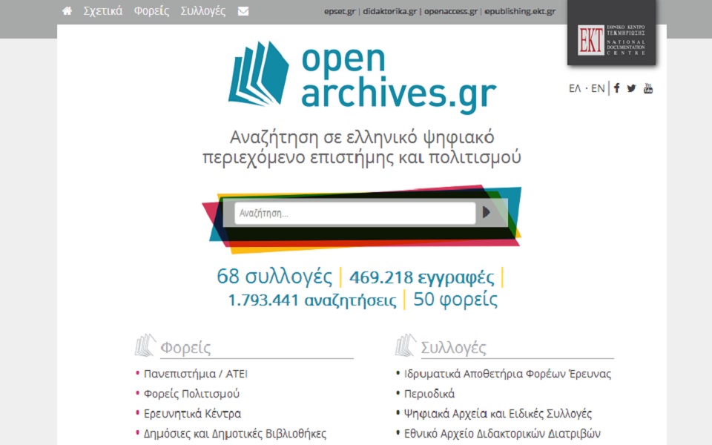The width and height of the screenshot is (712, 445).
Task: Open the YouTube channel icon
Action: [647, 88]
